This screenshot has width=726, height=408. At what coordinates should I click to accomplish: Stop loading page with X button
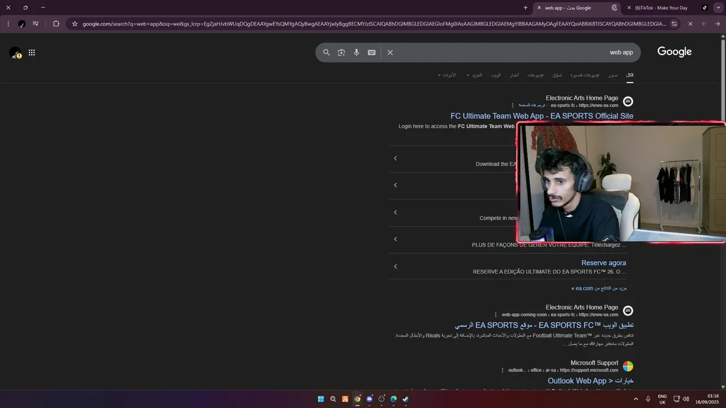690,24
